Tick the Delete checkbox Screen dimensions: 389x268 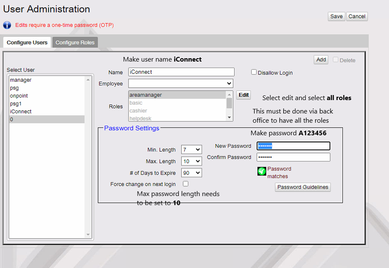[x=336, y=60]
